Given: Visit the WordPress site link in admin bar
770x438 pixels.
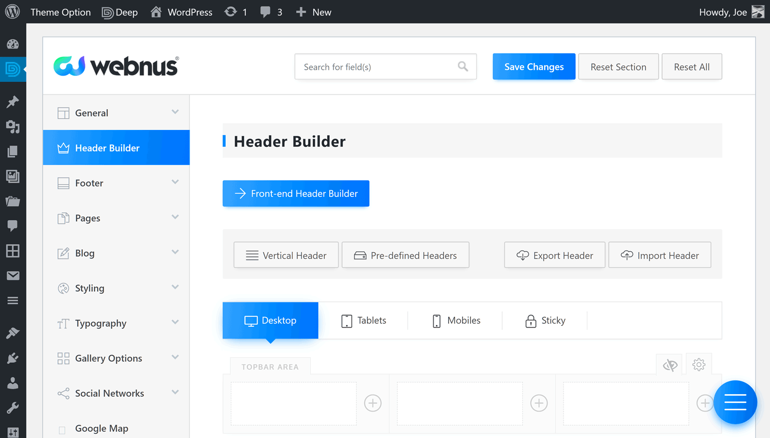Looking at the screenshot, I should pos(181,12).
